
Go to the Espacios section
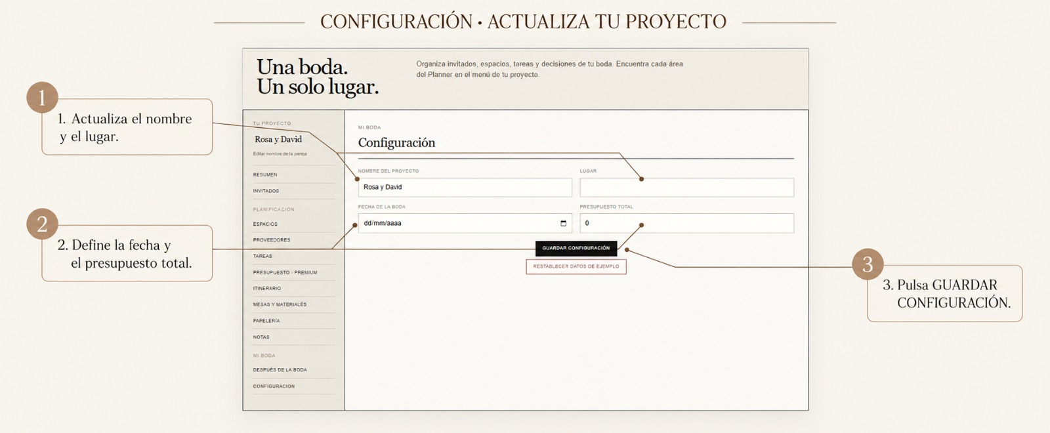pos(265,224)
